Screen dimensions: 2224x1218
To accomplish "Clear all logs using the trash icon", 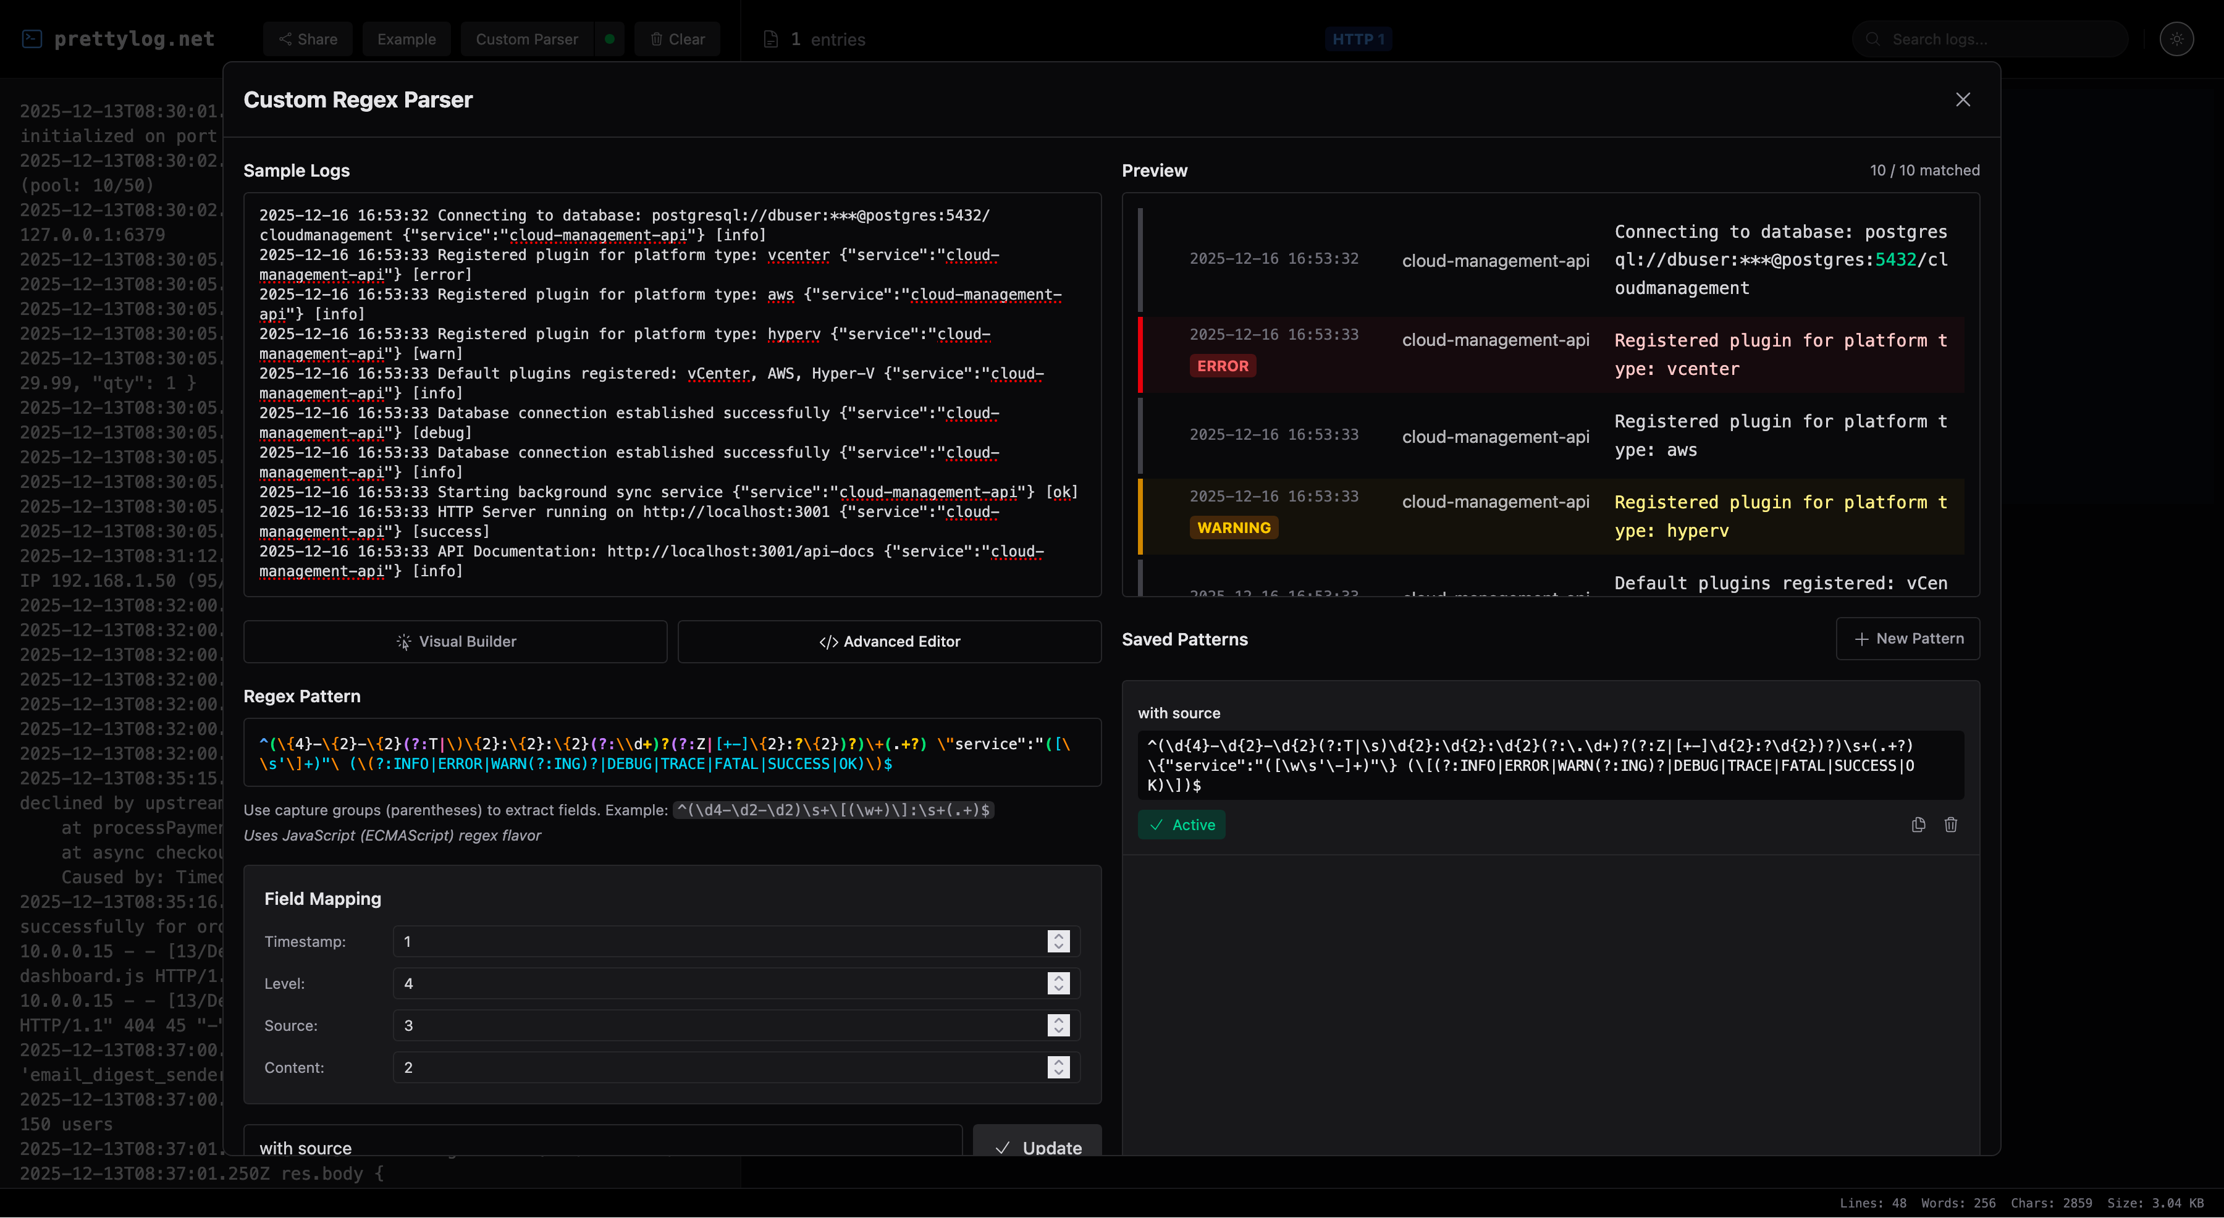I will pos(657,39).
